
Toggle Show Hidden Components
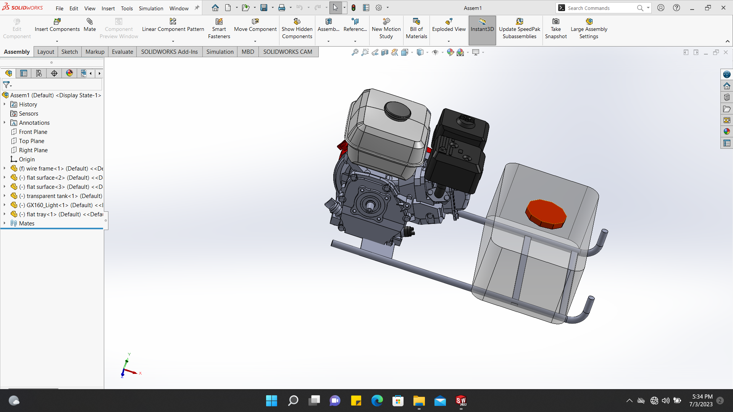297,29
